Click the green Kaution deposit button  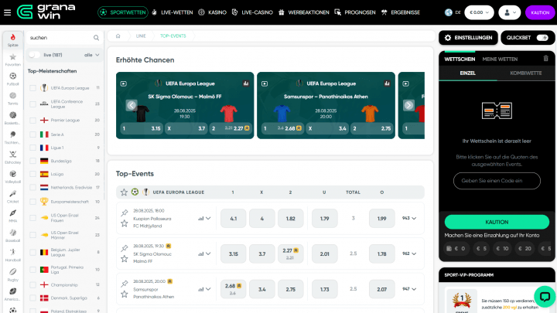[497, 222]
